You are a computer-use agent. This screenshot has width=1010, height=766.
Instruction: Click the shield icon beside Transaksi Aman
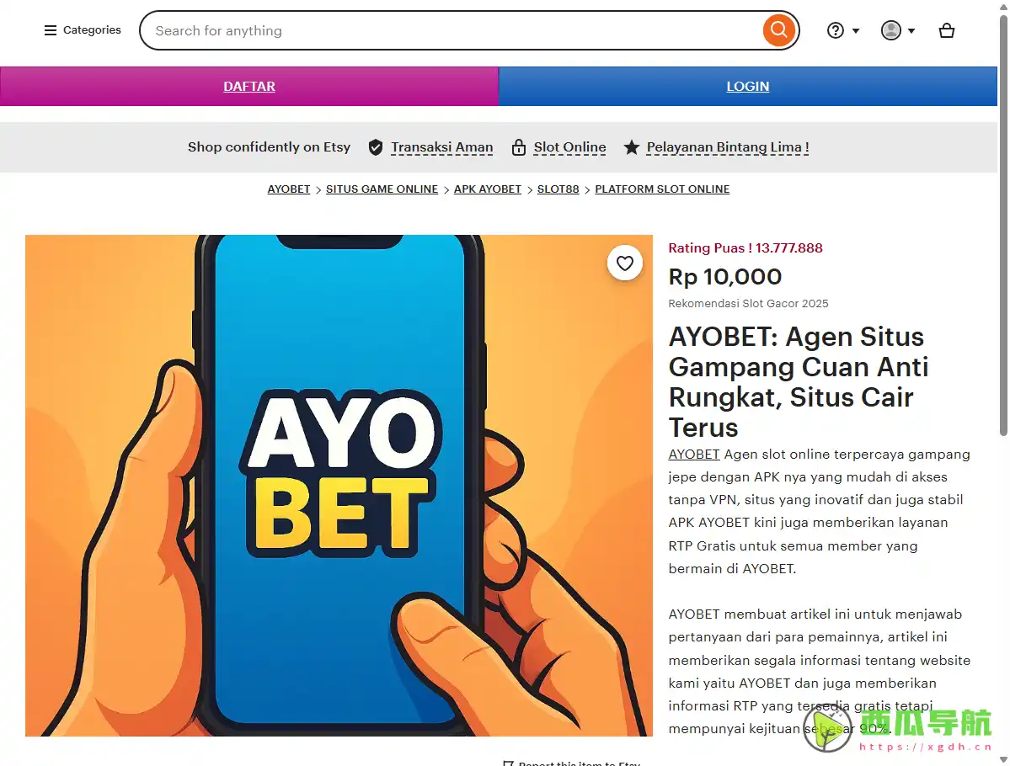(x=376, y=147)
